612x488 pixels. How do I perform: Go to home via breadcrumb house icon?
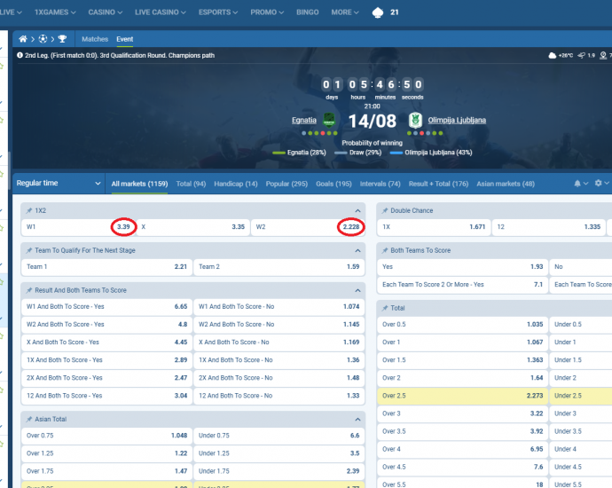[23, 39]
